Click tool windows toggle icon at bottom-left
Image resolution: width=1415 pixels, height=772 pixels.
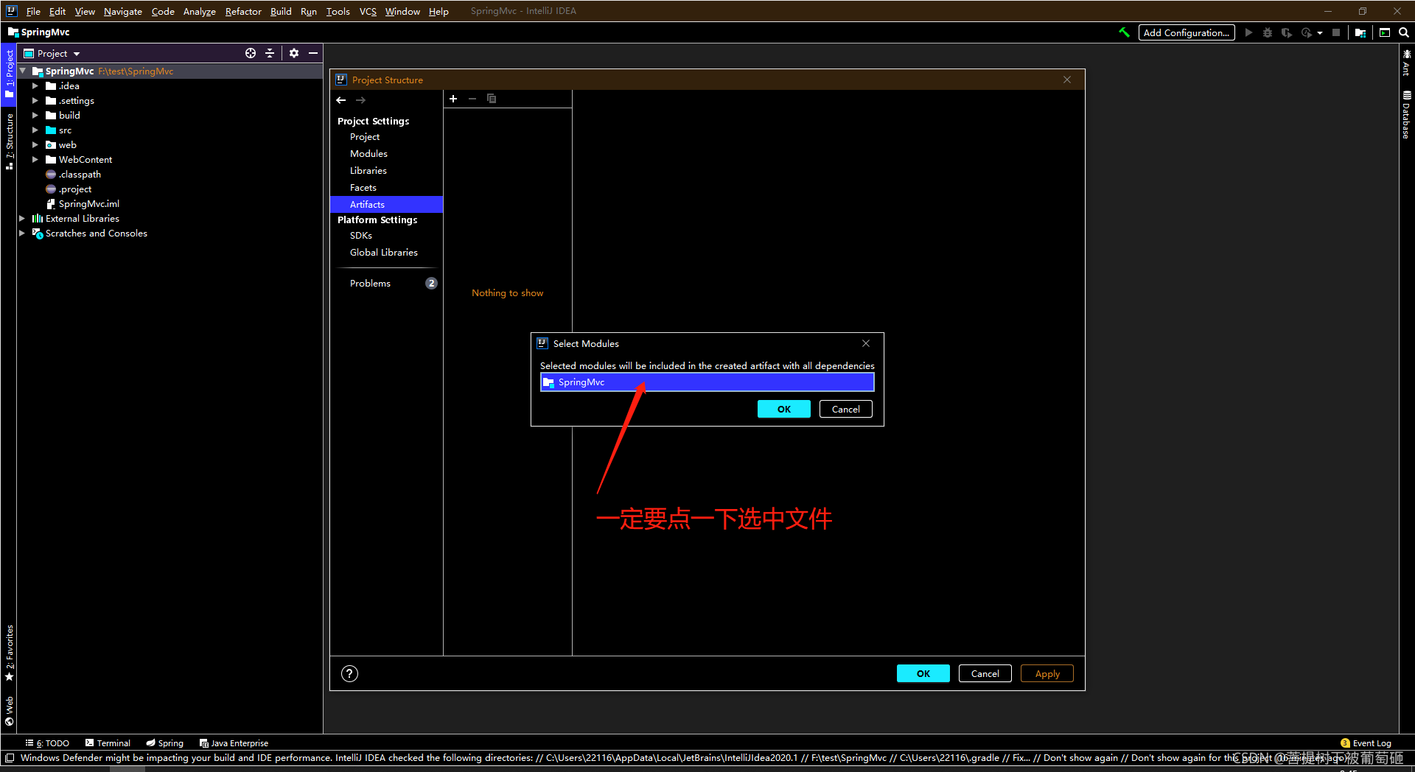(10, 757)
